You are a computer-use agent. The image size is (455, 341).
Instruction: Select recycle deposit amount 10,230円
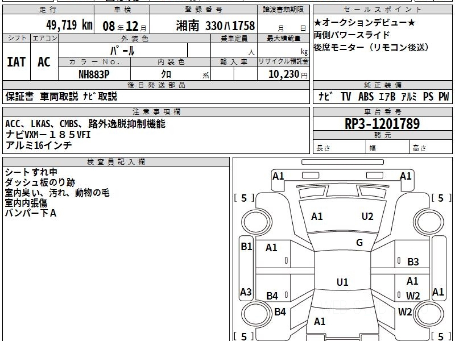288,74
